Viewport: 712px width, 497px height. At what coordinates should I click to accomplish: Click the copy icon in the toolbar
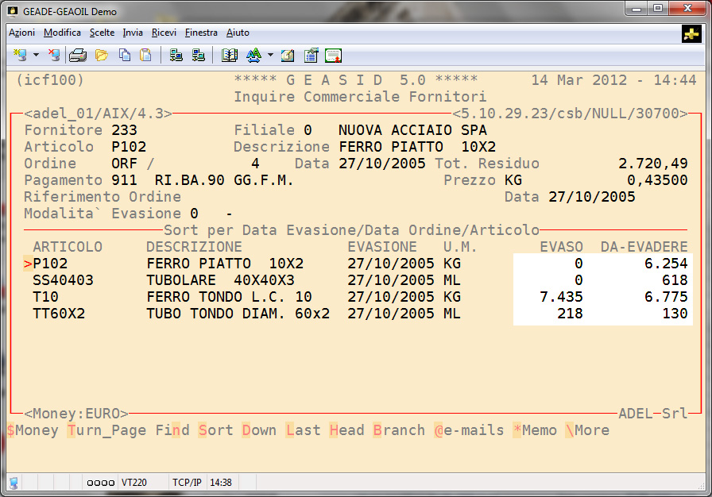pos(125,56)
